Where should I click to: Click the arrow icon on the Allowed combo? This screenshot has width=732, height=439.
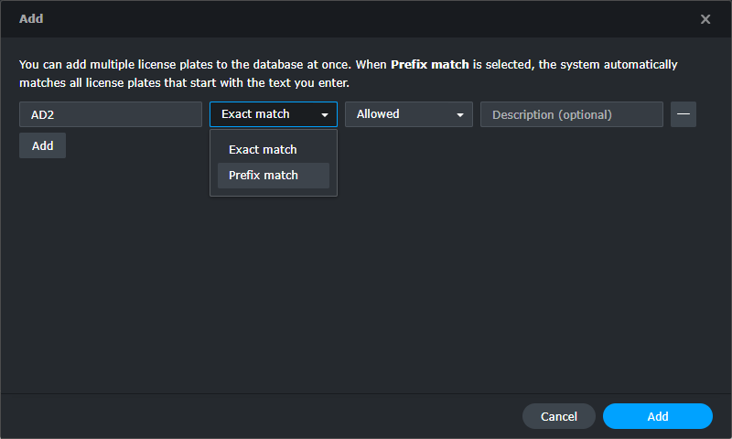click(x=460, y=114)
